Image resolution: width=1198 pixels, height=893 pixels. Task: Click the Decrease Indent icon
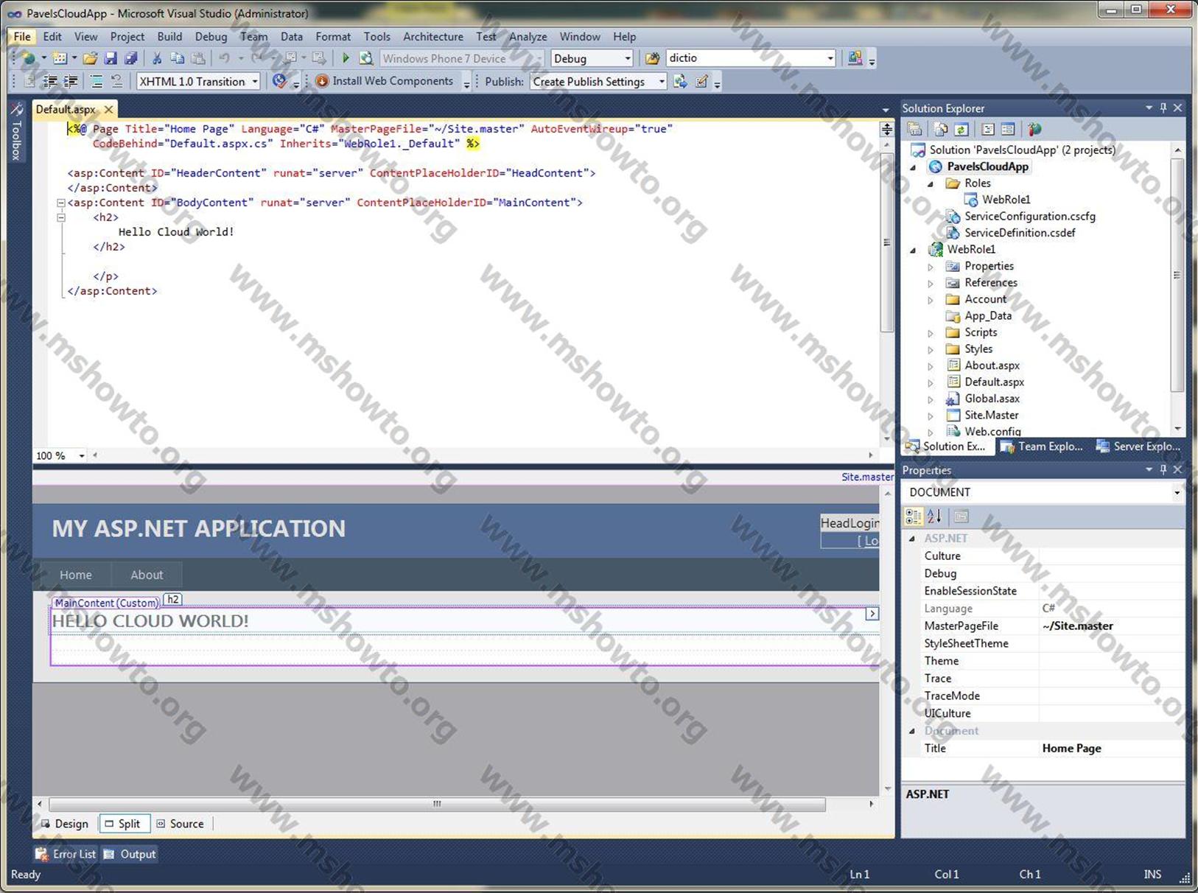tap(50, 81)
